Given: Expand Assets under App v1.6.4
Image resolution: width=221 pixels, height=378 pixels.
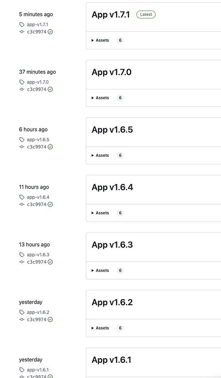Looking at the screenshot, I should 100,213.
